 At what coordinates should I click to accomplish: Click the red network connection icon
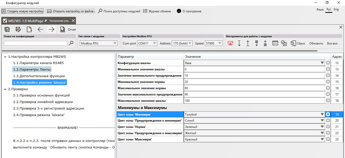[x=230, y=43]
